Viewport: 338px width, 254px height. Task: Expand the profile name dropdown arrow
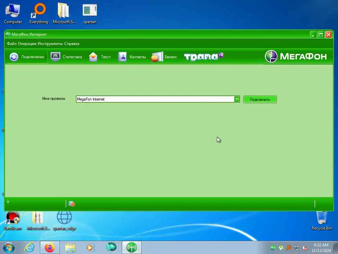pyautogui.click(x=237, y=99)
